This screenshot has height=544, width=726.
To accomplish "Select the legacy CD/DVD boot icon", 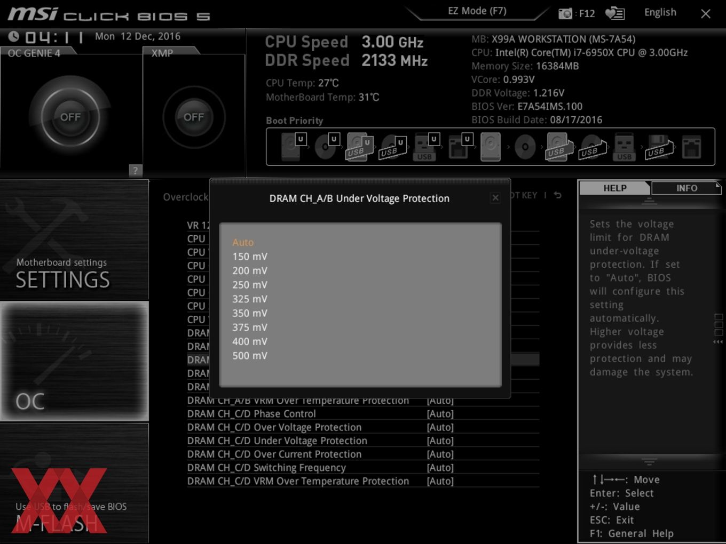I will [x=525, y=147].
